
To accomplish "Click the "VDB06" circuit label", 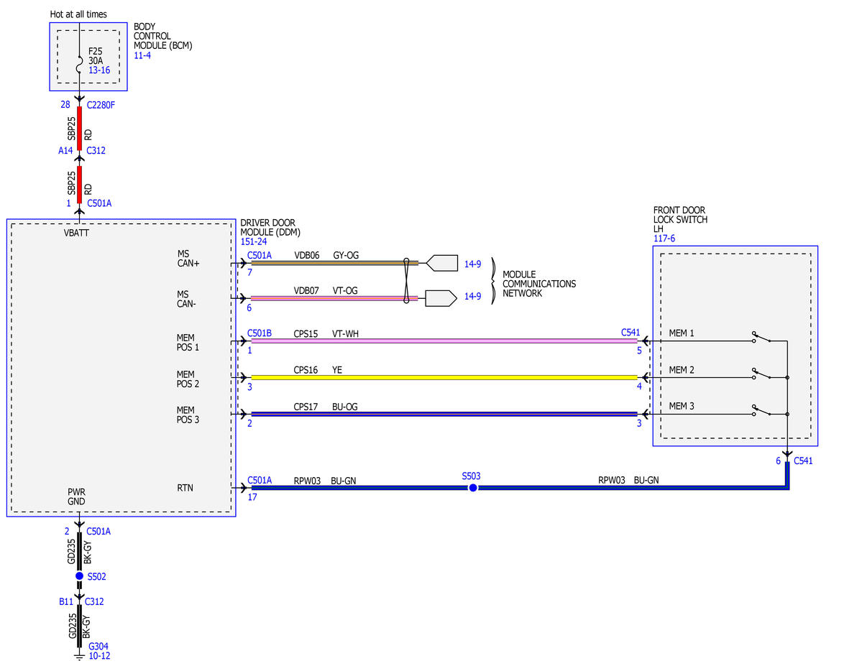I will point(307,255).
